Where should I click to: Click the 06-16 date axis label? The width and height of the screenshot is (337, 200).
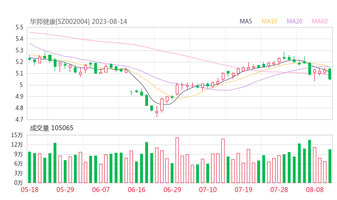pos(137,190)
